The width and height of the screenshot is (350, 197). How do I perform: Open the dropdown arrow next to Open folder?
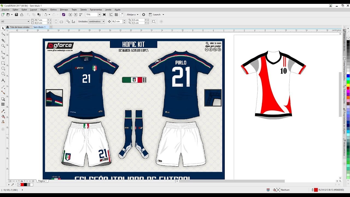click(12, 15)
